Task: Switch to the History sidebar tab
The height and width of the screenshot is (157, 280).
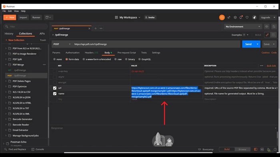Action: point(9,34)
